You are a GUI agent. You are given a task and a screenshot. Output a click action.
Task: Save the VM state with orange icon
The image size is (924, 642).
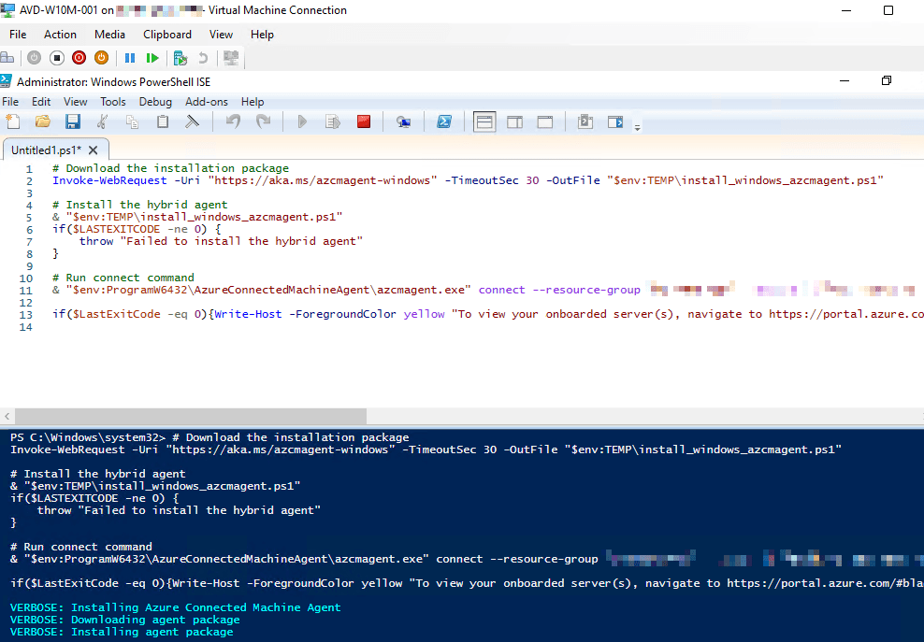click(101, 58)
